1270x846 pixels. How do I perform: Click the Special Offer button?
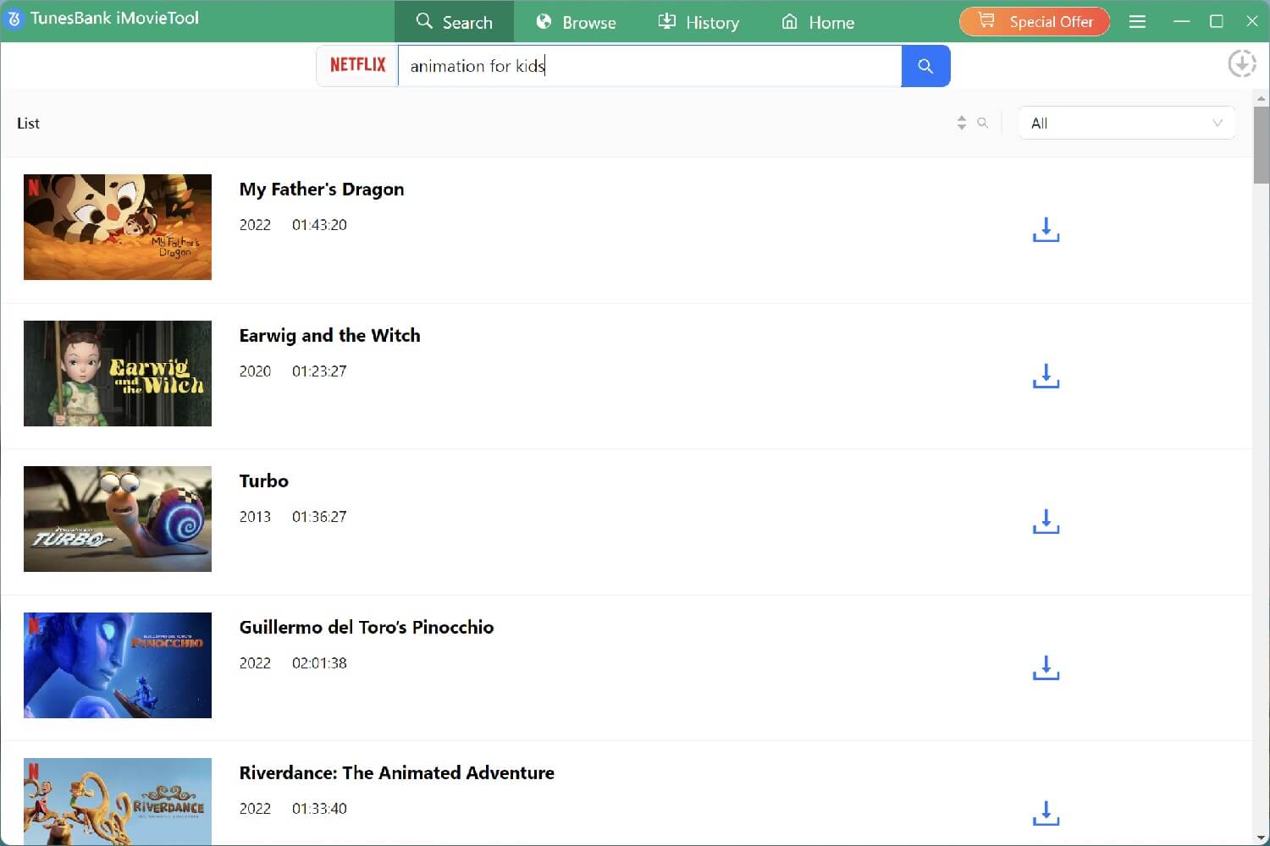pos(1034,21)
